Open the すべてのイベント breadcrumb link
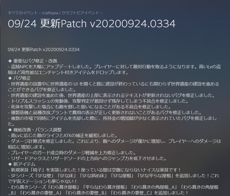The height and width of the screenshot is (196, 230). 23,13
